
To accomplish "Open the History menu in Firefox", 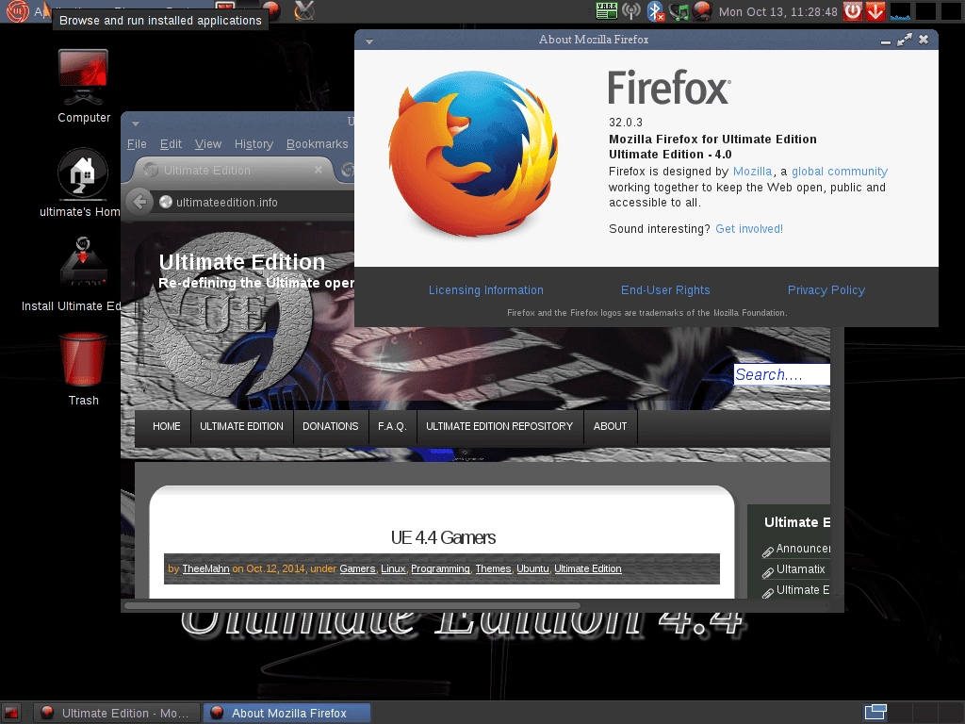I will [254, 144].
